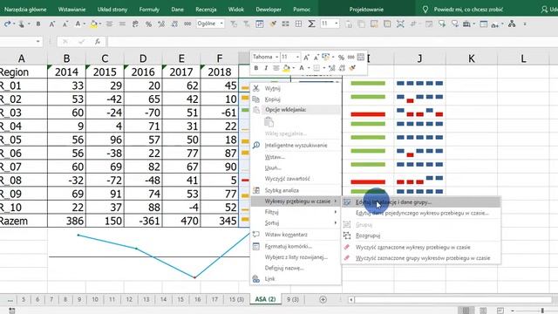Open the mini toolbar font color dropdown arrow
The height and width of the screenshot is (314, 558).
tap(308, 68)
